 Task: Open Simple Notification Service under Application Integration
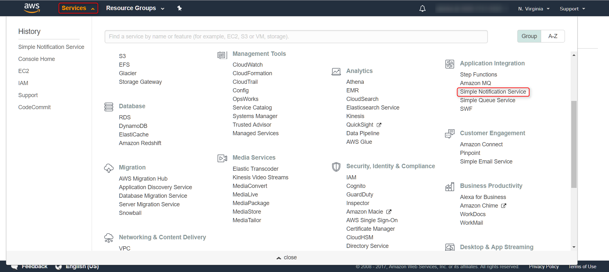(493, 92)
